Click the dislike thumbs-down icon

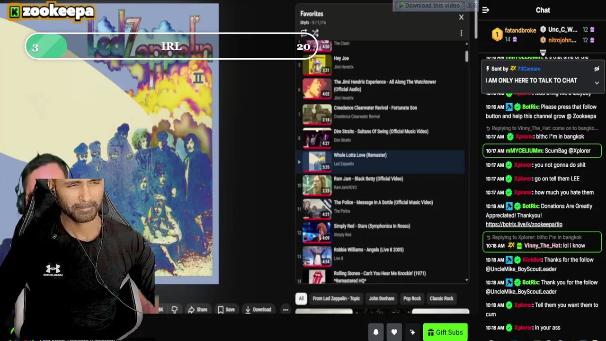174,309
